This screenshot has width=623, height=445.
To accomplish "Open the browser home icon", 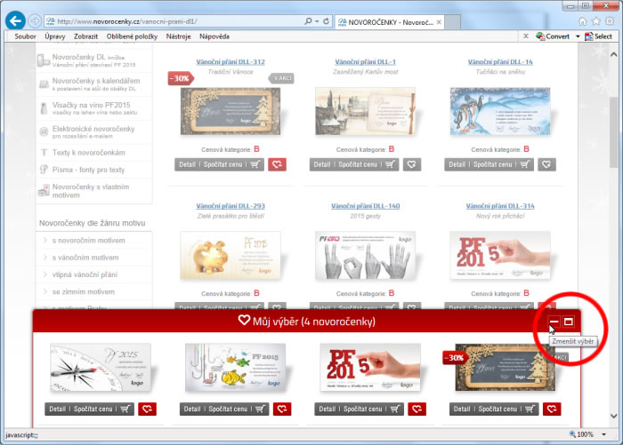I will [582, 21].
